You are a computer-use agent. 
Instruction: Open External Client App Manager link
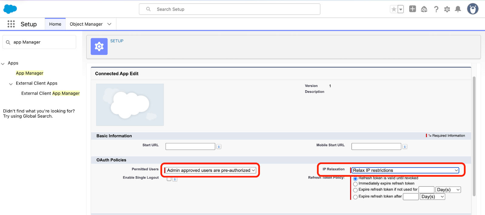[50, 93]
